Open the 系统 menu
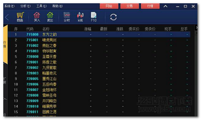201x120 pixels. (x=10, y=6)
